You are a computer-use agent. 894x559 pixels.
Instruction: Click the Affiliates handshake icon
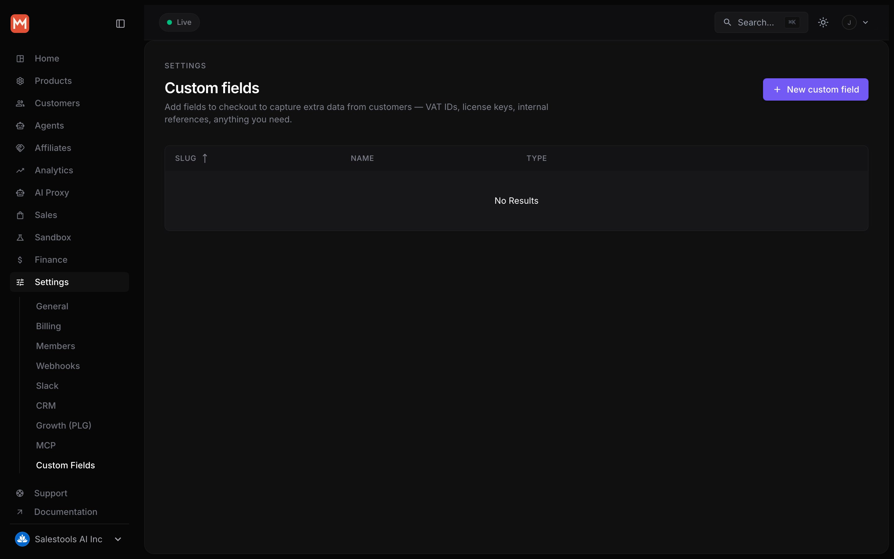pos(20,148)
